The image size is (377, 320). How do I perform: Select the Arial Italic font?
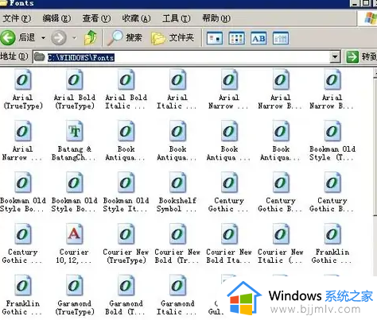click(177, 89)
